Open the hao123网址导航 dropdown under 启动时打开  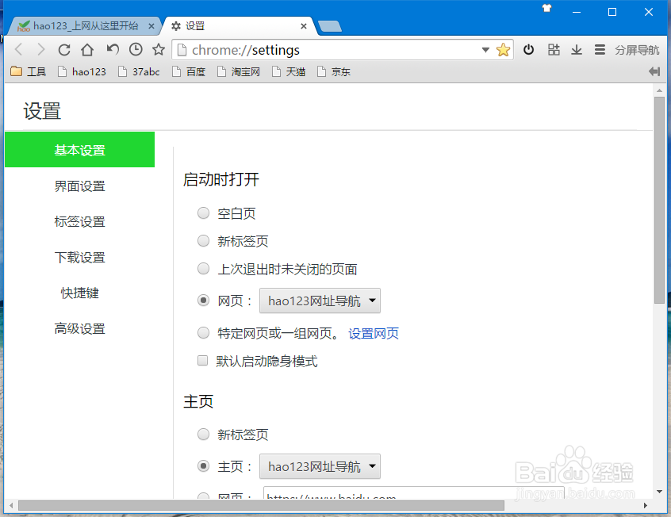click(x=320, y=301)
